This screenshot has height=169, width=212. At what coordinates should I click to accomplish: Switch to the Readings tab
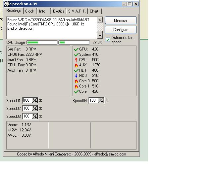(x=14, y=11)
